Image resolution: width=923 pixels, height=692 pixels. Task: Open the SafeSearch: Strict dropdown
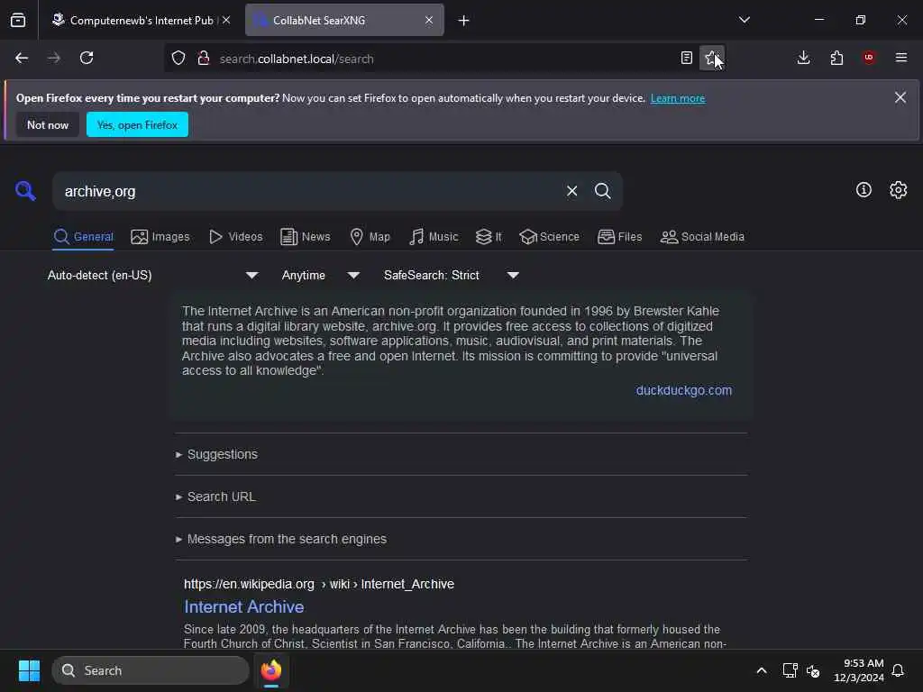[452, 276]
